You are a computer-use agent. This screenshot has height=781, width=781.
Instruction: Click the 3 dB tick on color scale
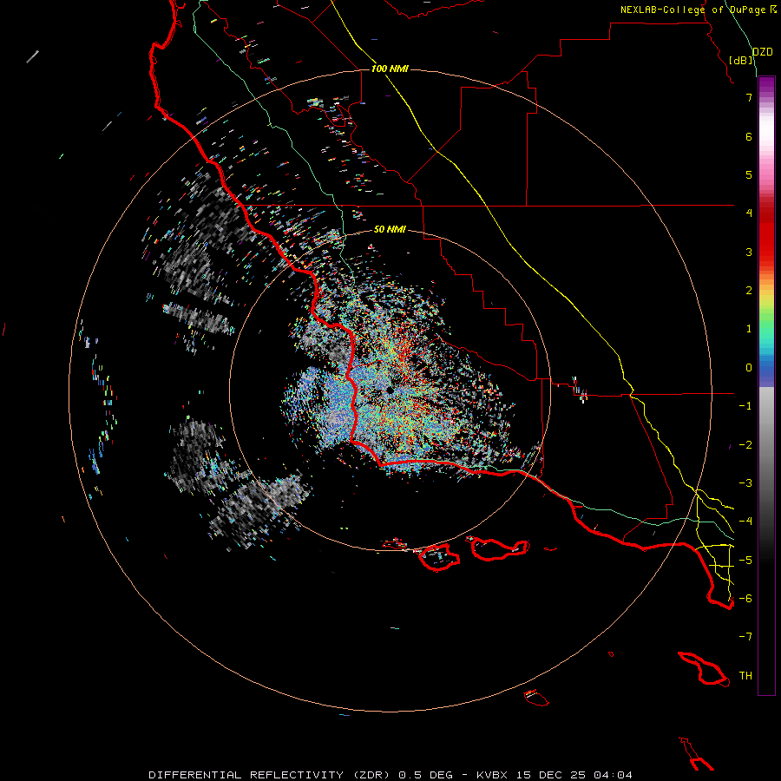point(749,252)
